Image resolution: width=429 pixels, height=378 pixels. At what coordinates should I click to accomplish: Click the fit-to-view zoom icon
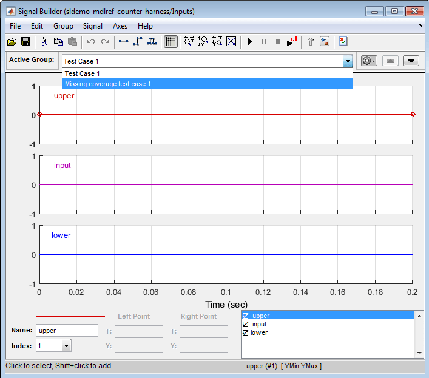(231, 42)
